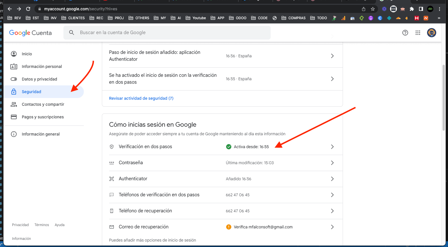This screenshot has height=247, width=448.
Task: Open Pagos y suscripciones
Action: [x=44, y=117]
